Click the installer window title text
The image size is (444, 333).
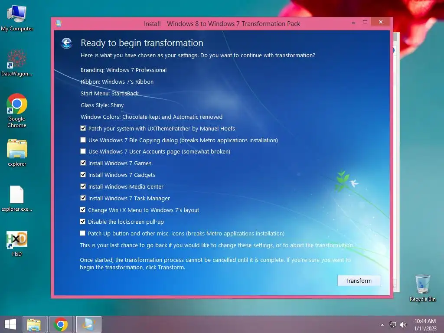[x=222, y=24]
